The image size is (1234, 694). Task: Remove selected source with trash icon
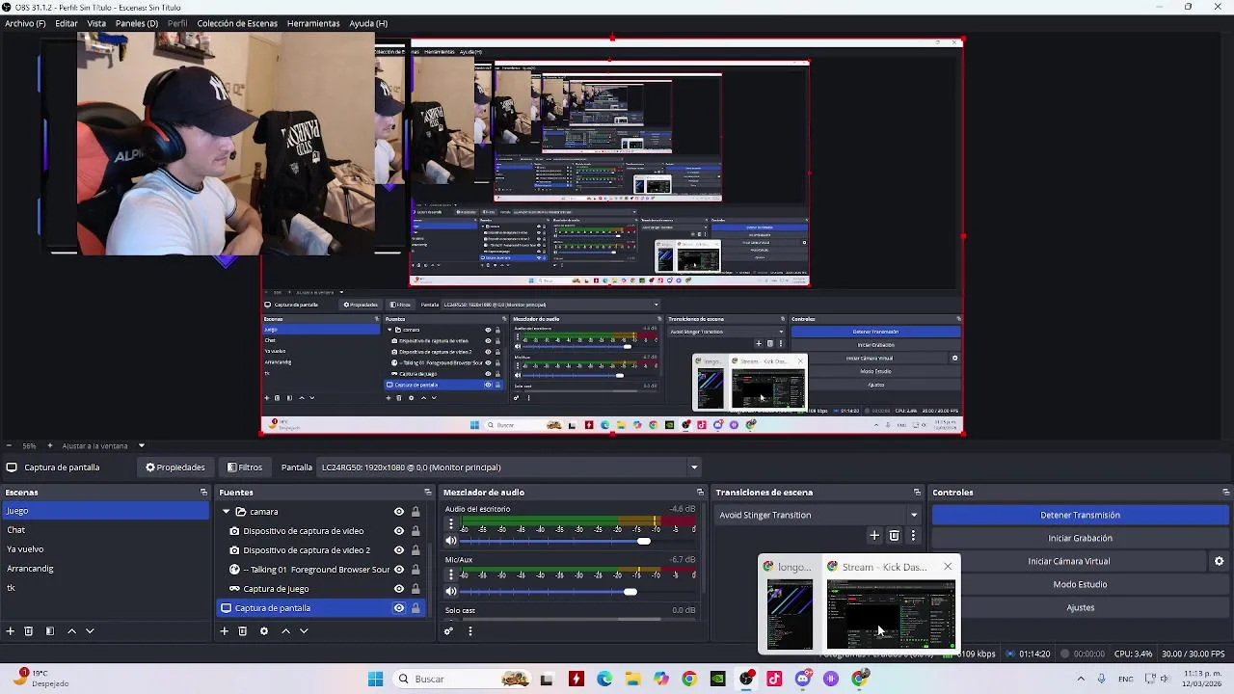click(x=242, y=631)
